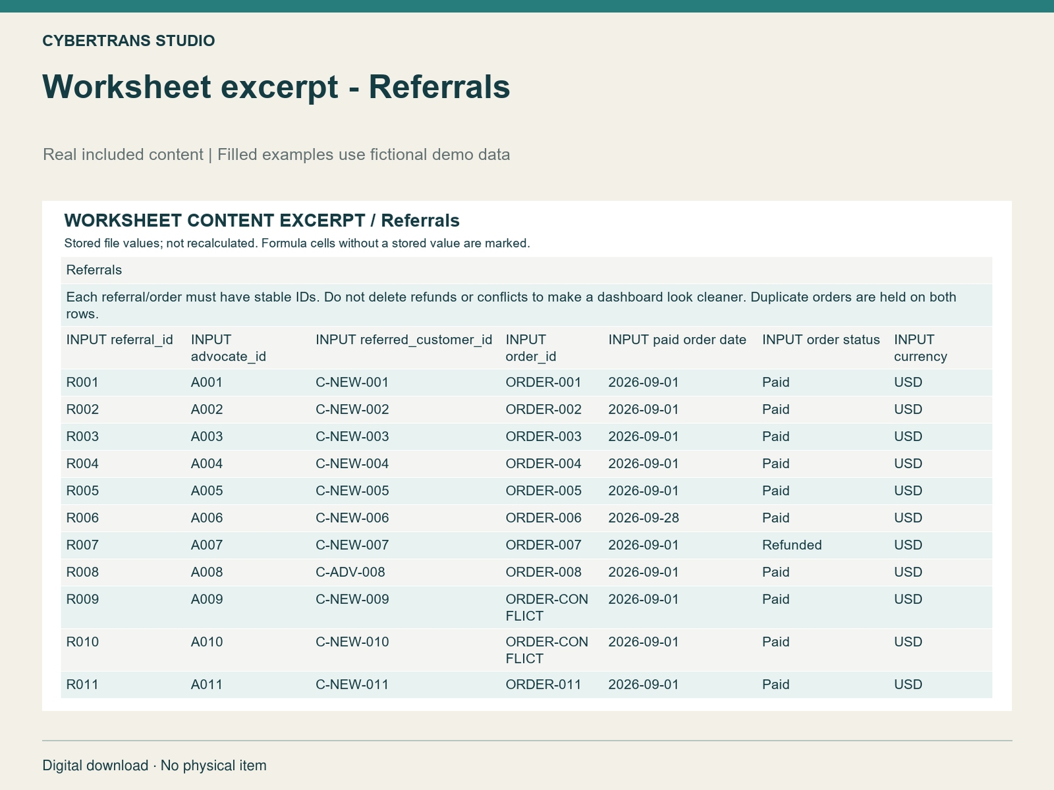Click customer cell C-NEW-003
The image size is (1054, 790).
(x=352, y=436)
